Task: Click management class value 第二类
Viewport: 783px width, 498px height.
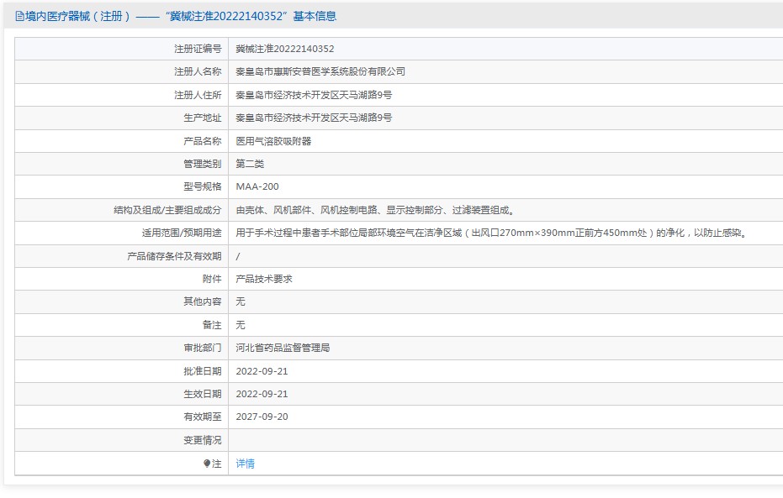Action: click(250, 164)
